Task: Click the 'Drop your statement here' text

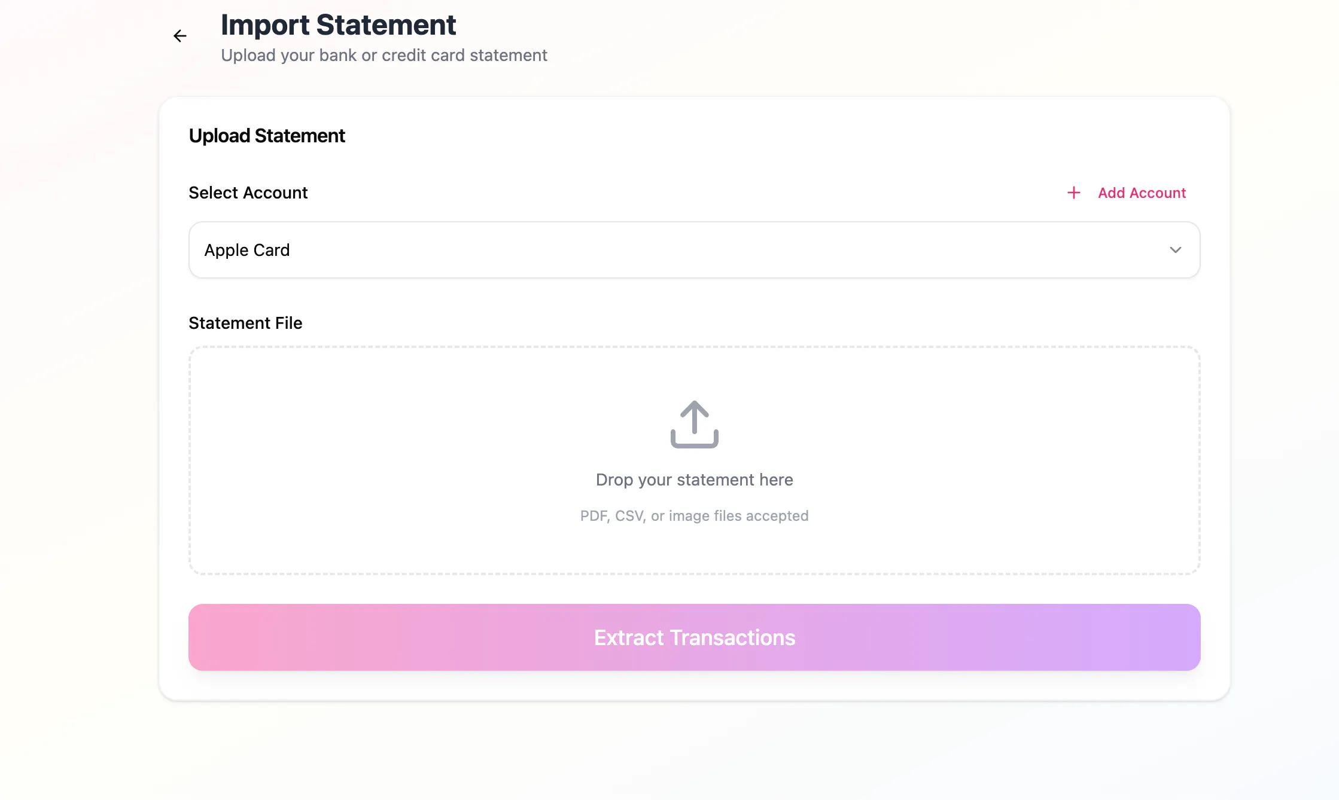Action: tap(694, 480)
